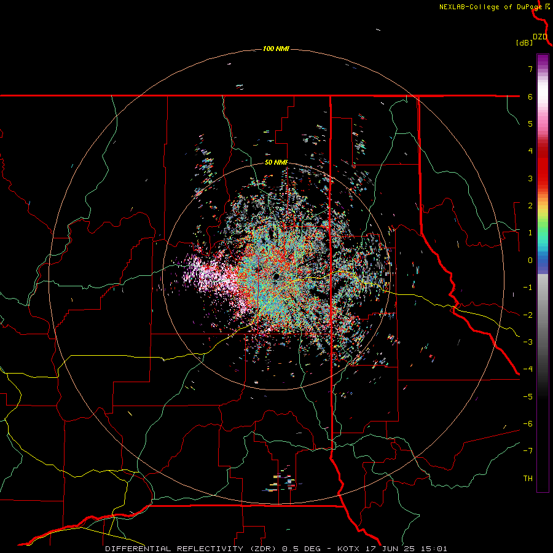Click the 5 dB scale label
Screen dimensions: 553x553
(x=530, y=124)
